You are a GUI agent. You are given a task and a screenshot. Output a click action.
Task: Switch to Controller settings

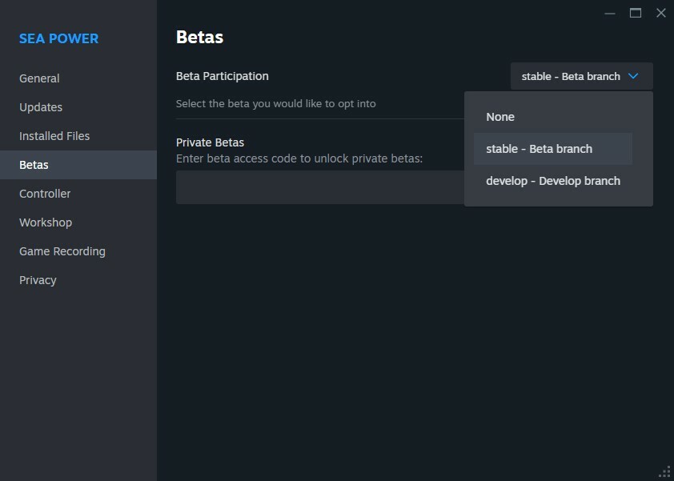(45, 194)
